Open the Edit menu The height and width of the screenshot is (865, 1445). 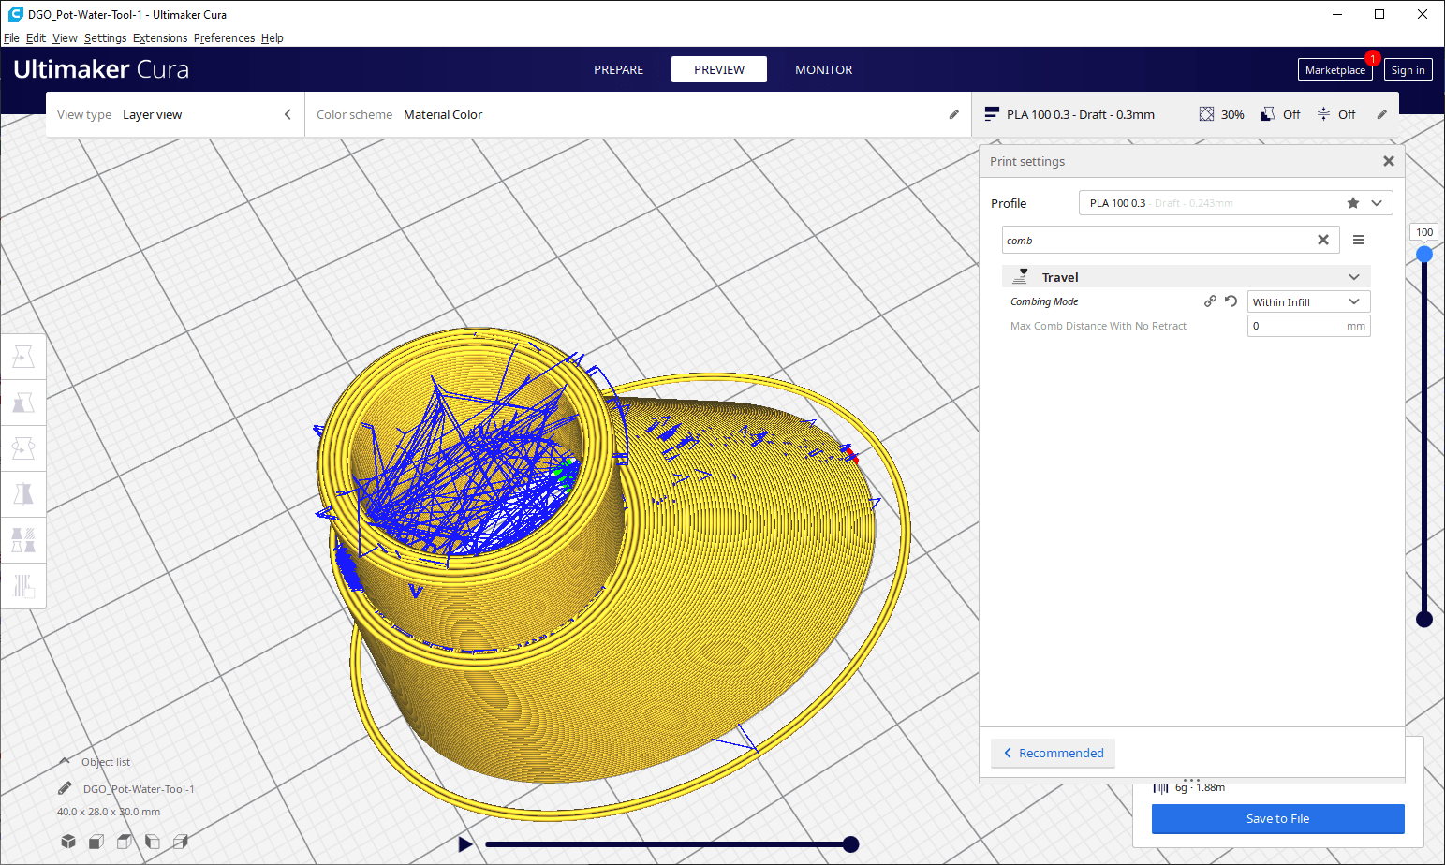tap(36, 38)
